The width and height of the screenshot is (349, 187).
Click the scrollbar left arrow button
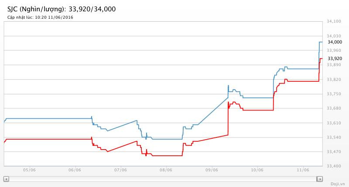tap(6, 179)
